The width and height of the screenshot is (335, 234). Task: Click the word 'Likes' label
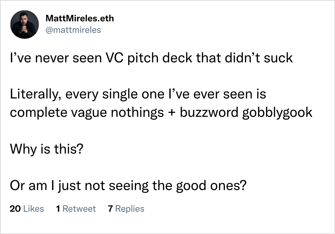coord(34,209)
